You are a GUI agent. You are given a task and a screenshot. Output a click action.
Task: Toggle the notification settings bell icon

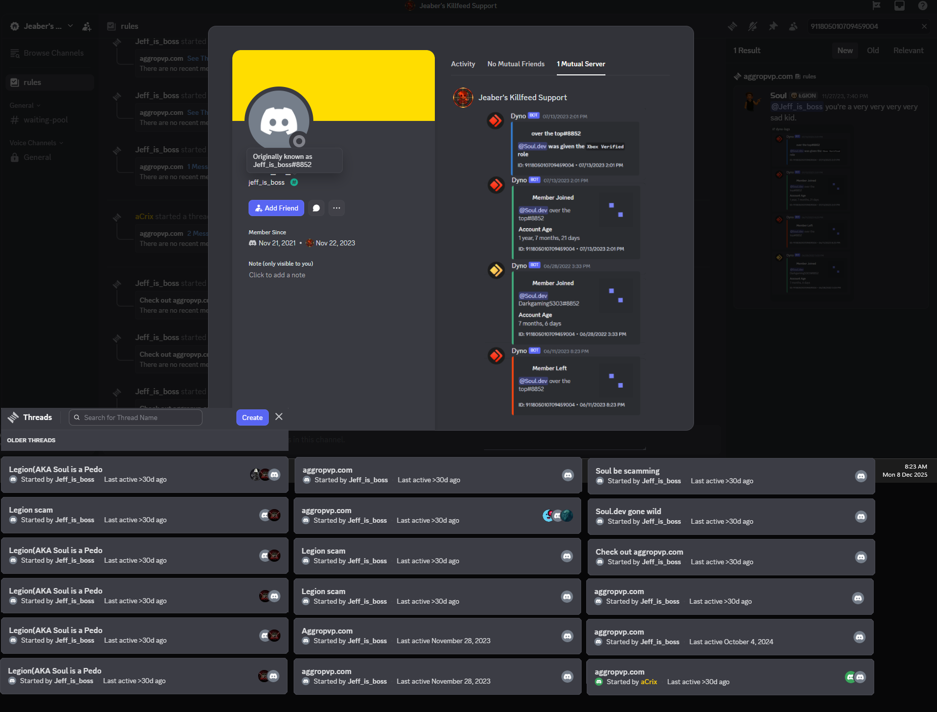point(753,26)
